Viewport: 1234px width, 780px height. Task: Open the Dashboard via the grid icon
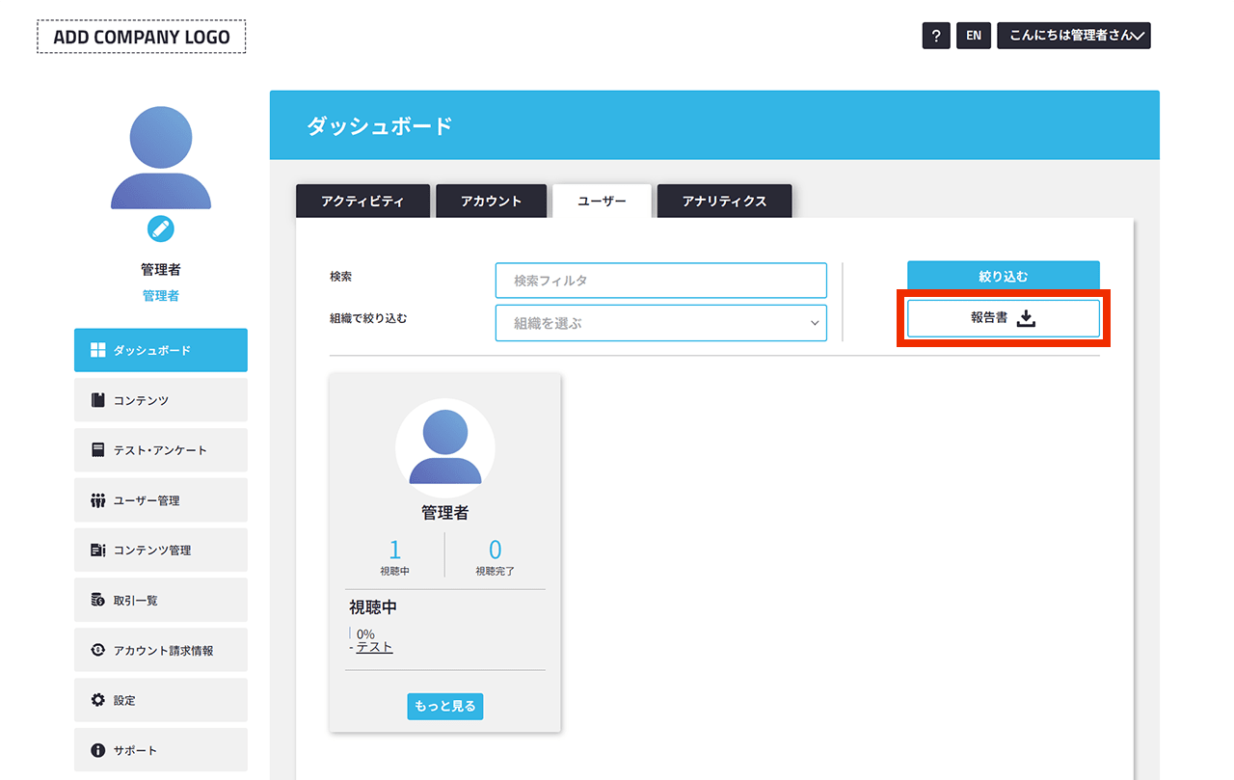click(96, 350)
